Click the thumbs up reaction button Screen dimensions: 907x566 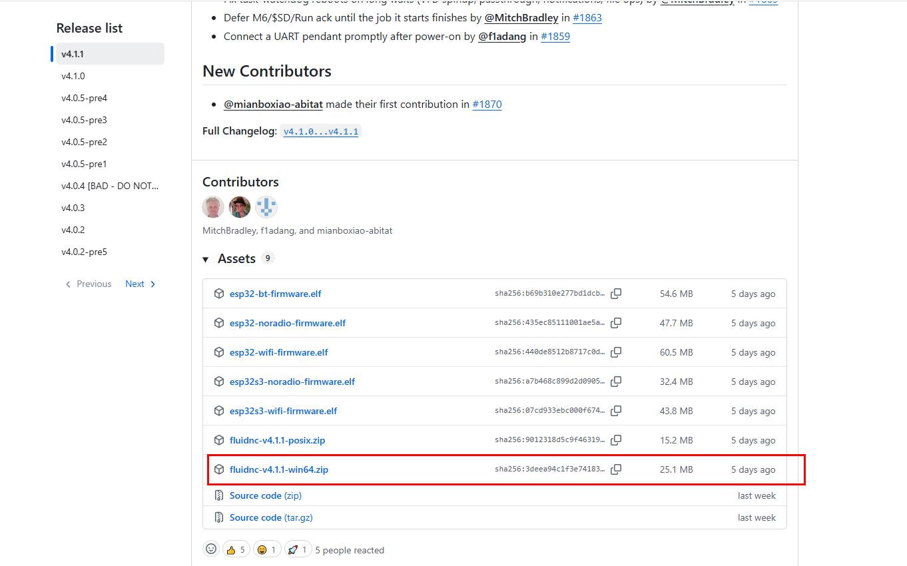click(x=236, y=549)
